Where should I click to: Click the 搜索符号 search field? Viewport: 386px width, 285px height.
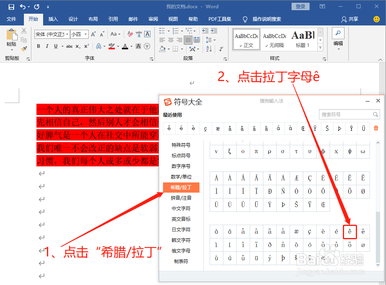click(349, 114)
